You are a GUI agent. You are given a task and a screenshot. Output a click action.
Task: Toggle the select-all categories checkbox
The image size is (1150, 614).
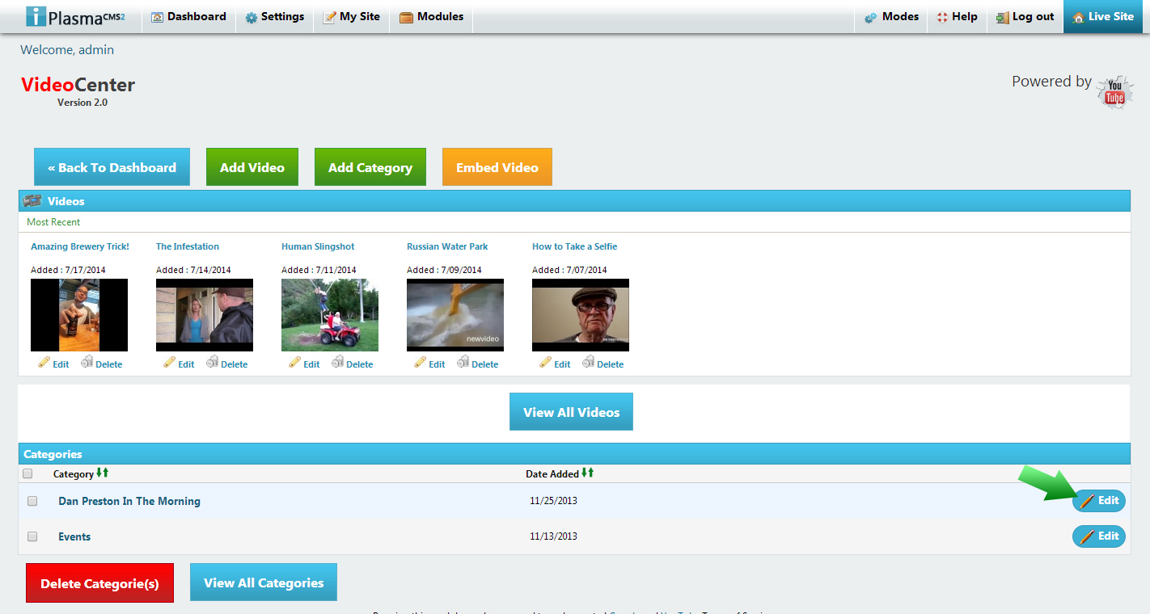[x=27, y=473]
